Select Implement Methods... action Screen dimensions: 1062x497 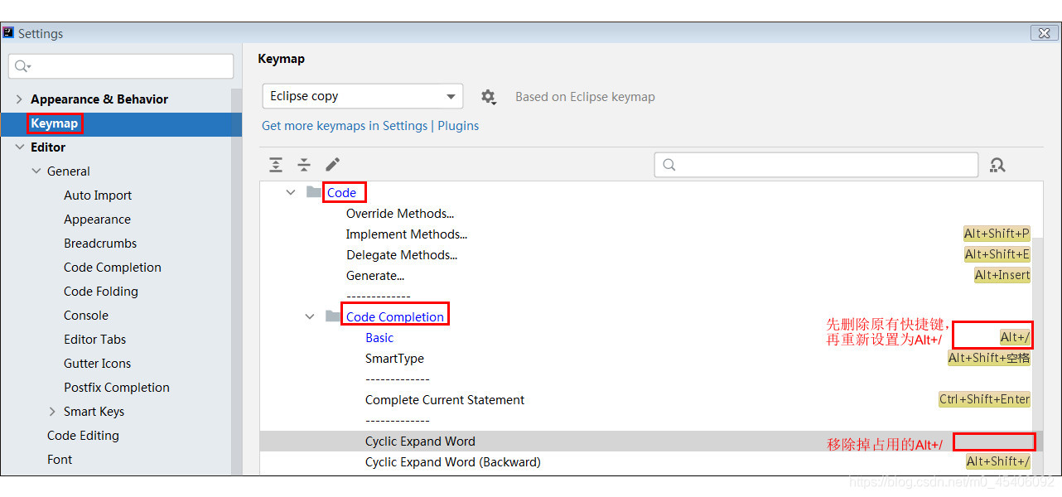[x=407, y=234]
